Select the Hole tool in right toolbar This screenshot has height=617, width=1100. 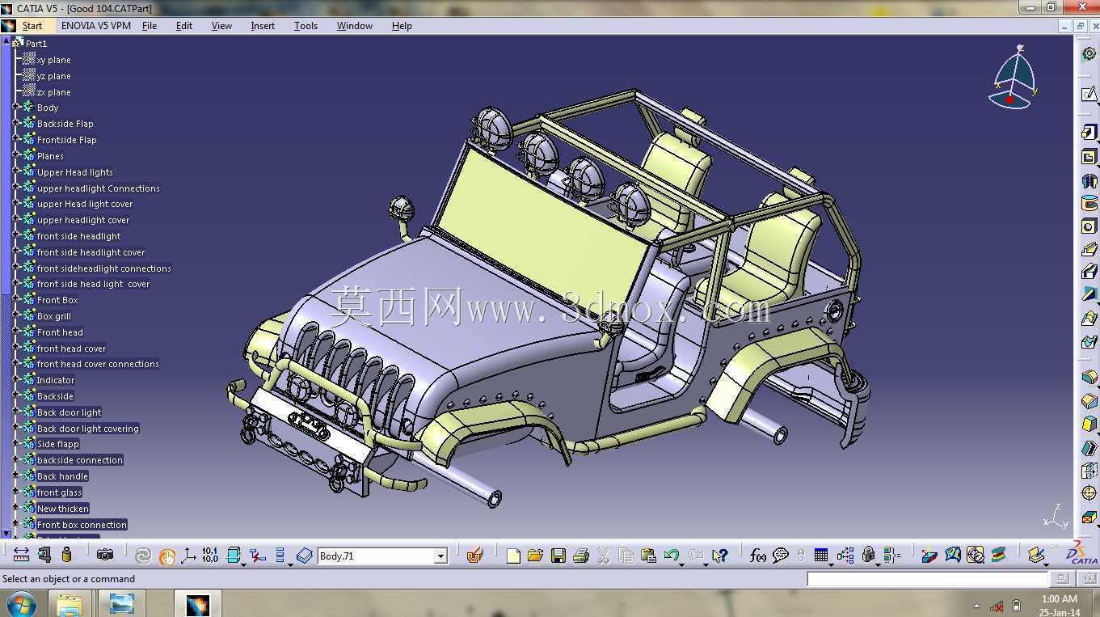1089,226
